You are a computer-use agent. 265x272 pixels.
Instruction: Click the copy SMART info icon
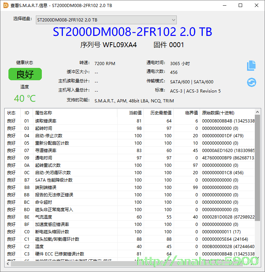251,65
